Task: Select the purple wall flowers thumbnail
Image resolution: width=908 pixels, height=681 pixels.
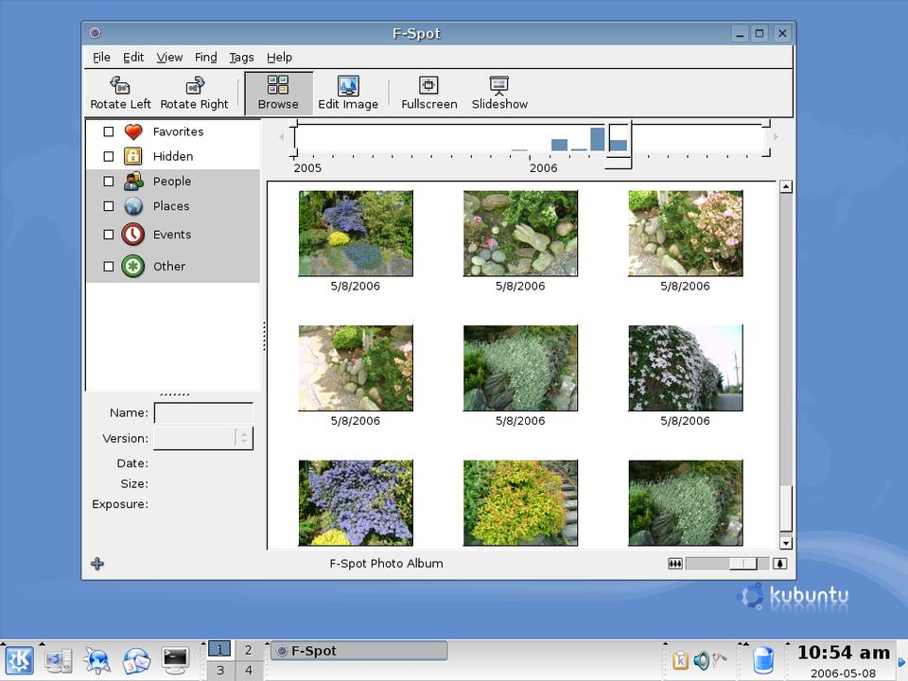Action: coord(685,368)
